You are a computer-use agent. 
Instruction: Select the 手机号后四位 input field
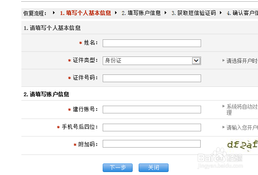click(x=151, y=128)
